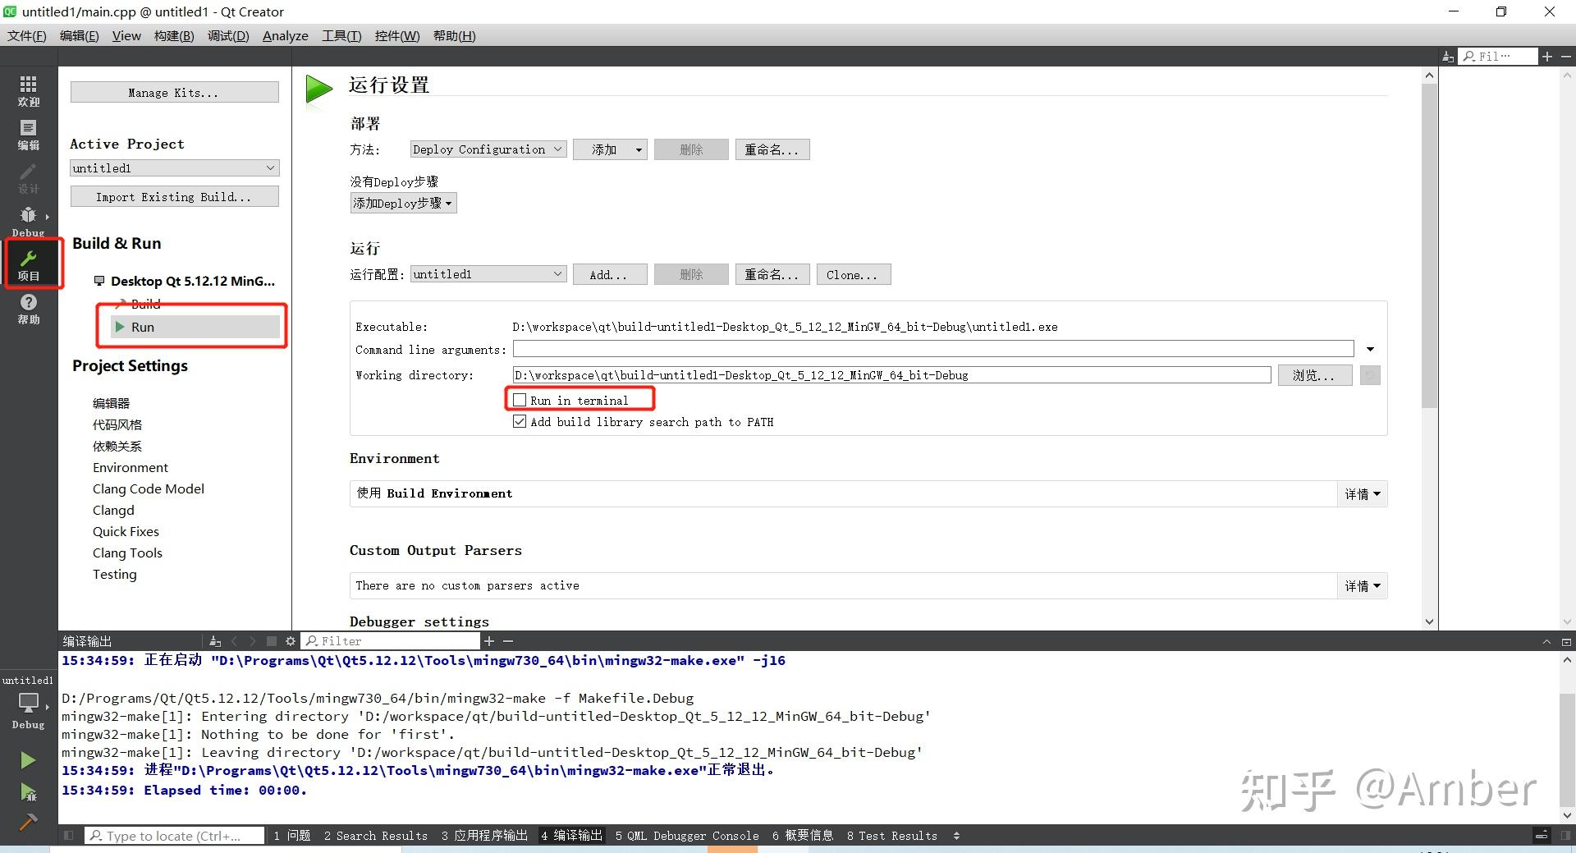Run the project with green play icon
The height and width of the screenshot is (853, 1576).
tap(27, 759)
